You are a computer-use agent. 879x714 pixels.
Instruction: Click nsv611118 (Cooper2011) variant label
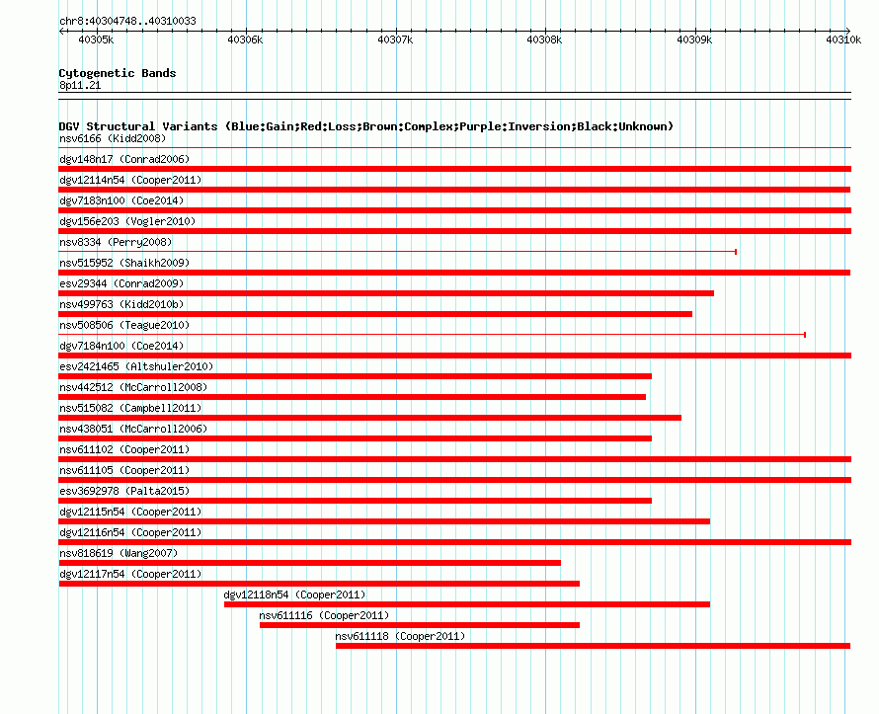tap(400, 636)
